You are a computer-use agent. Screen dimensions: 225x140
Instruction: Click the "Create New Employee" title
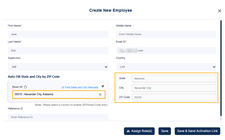(110, 10)
